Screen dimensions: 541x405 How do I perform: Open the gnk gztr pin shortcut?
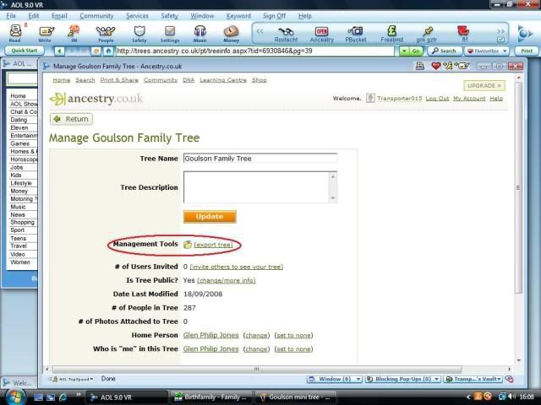click(427, 34)
